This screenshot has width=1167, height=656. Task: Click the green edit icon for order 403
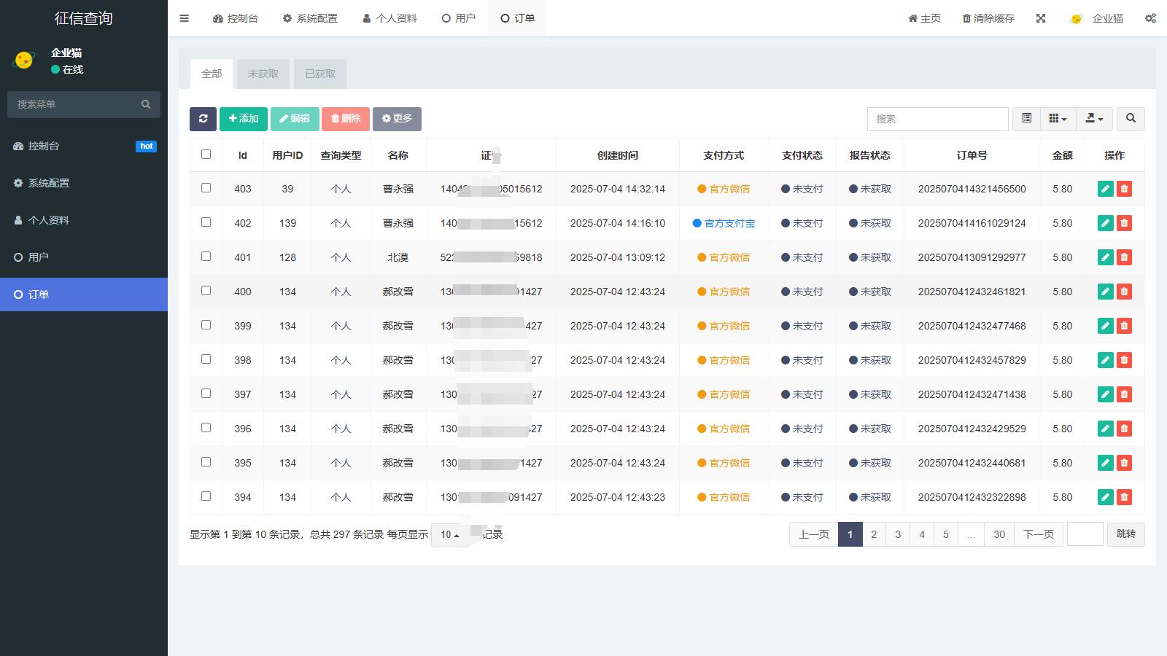pos(1105,189)
